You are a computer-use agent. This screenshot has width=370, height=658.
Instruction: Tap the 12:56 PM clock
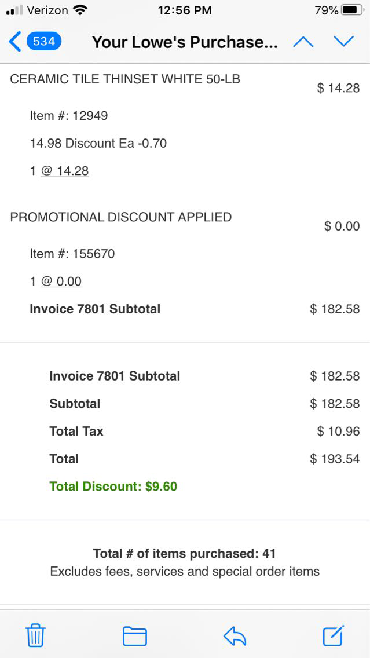[x=185, y=10]
